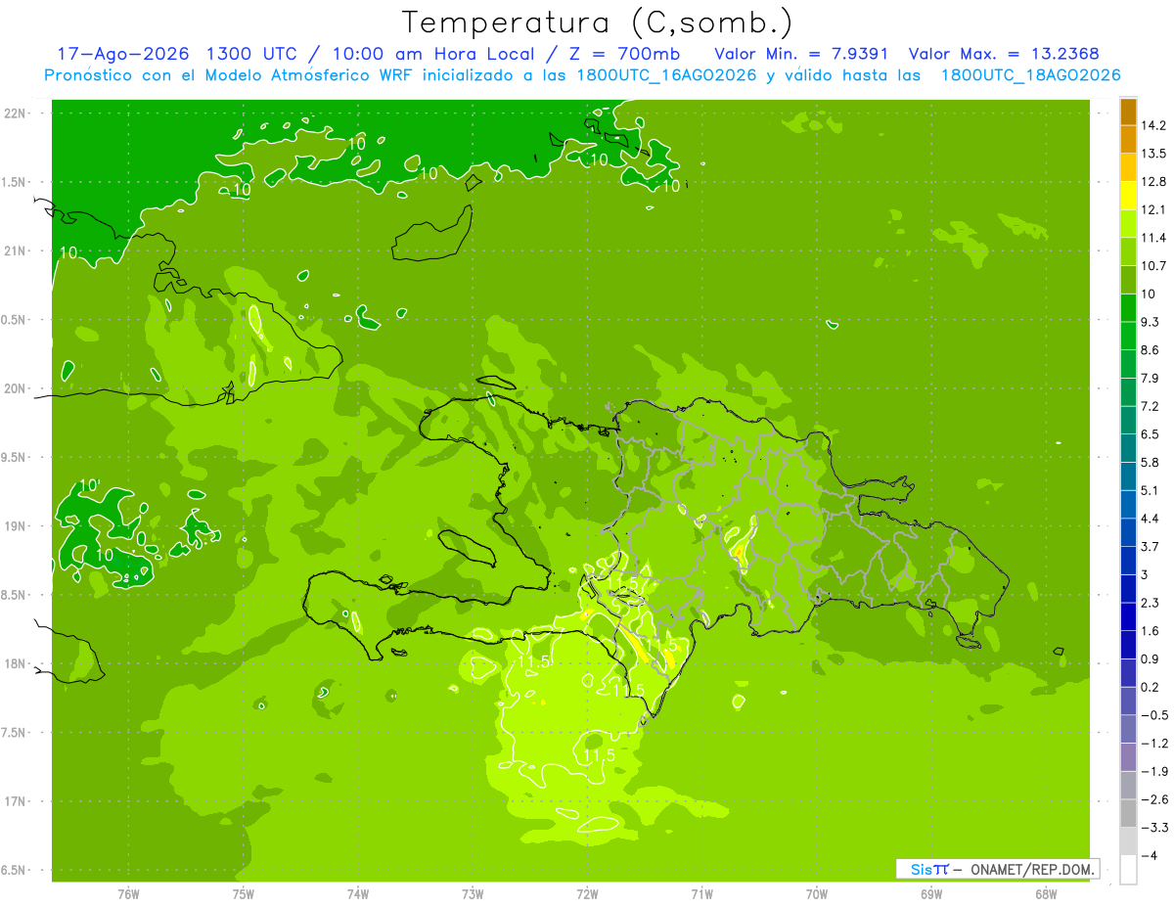Viewport: 1174px width, 907px height.
Task: Select the 'Z = 700mb' level text
Action: click(x=626, y=54)
